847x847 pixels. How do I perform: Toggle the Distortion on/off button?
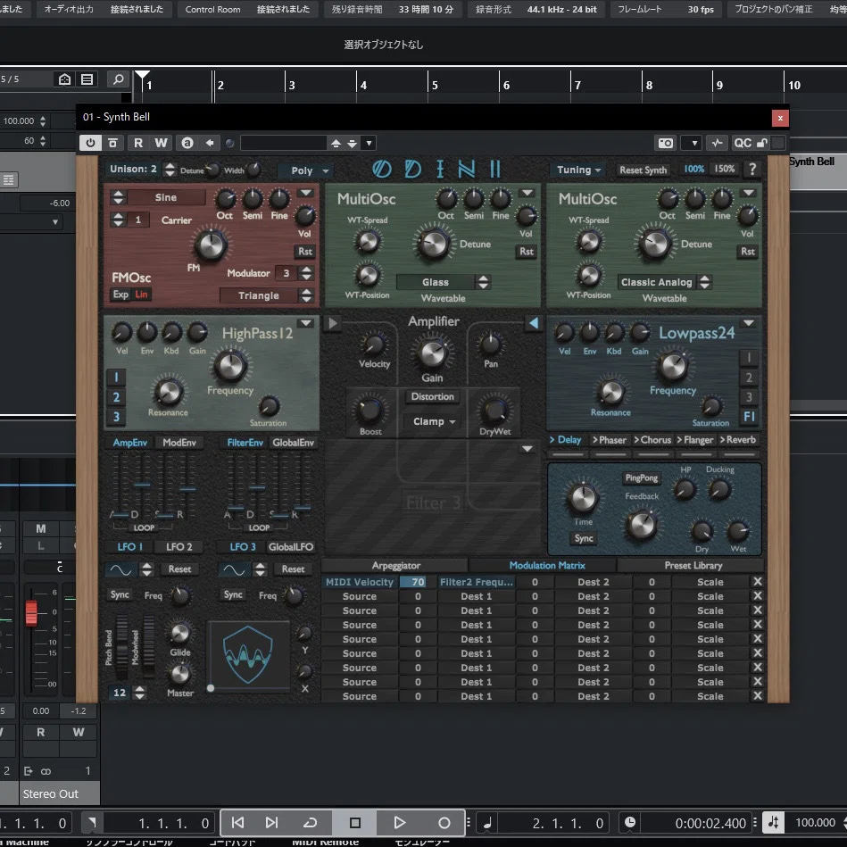coord(432,396)
